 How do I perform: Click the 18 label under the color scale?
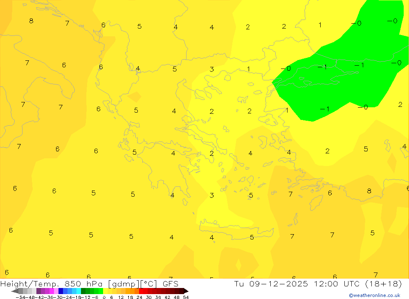pos(130,297)
